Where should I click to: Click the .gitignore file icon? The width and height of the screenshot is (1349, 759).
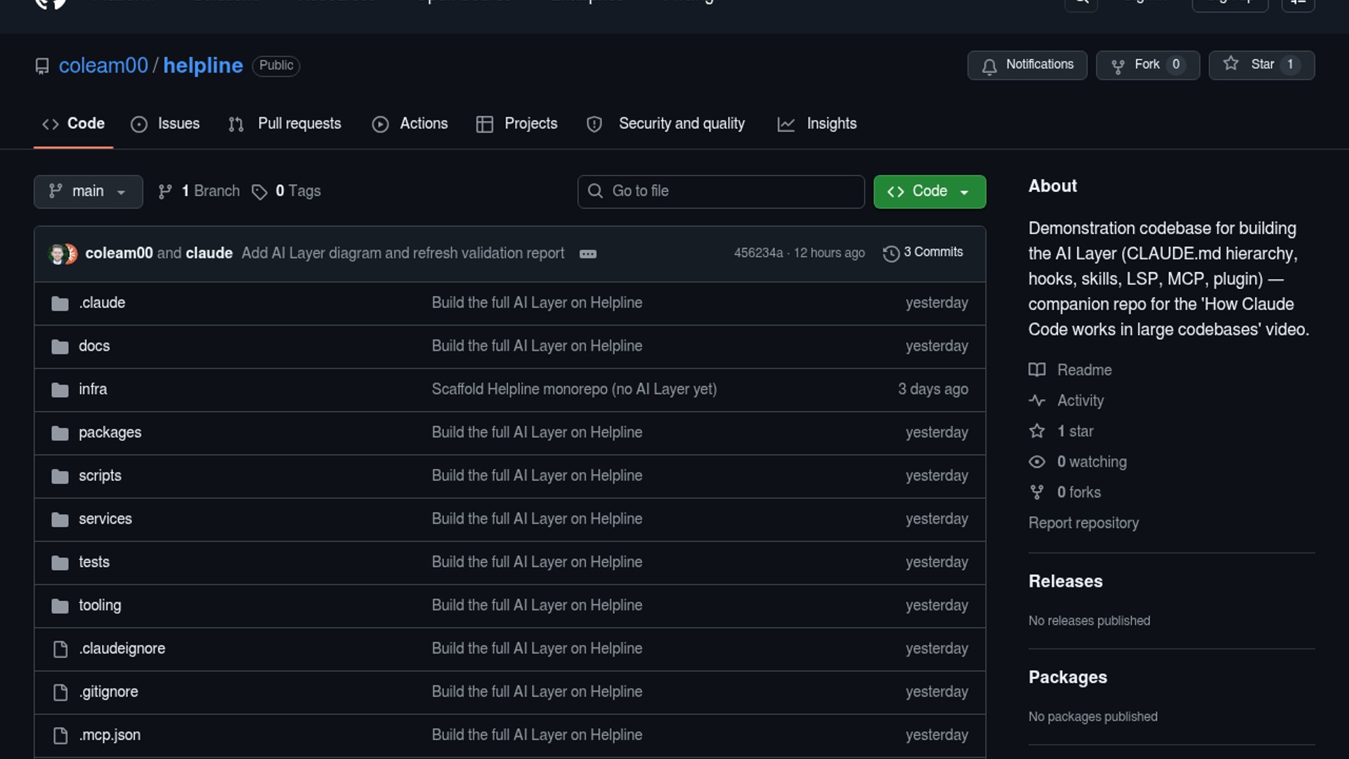(x=60, y=692)
